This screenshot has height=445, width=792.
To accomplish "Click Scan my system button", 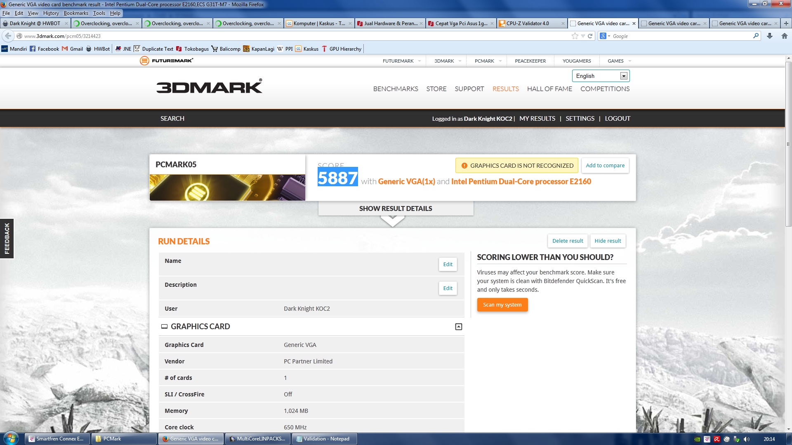I will (502, 305).
